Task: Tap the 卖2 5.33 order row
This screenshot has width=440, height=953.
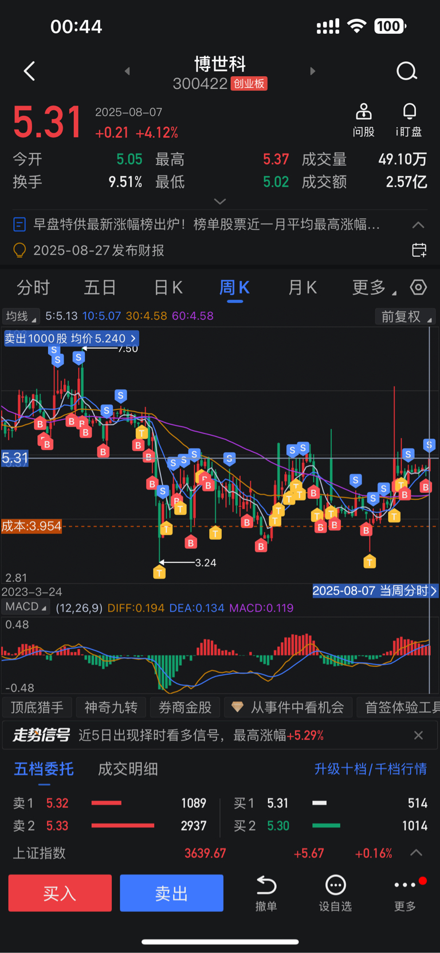Action: (x=110, y=826)
